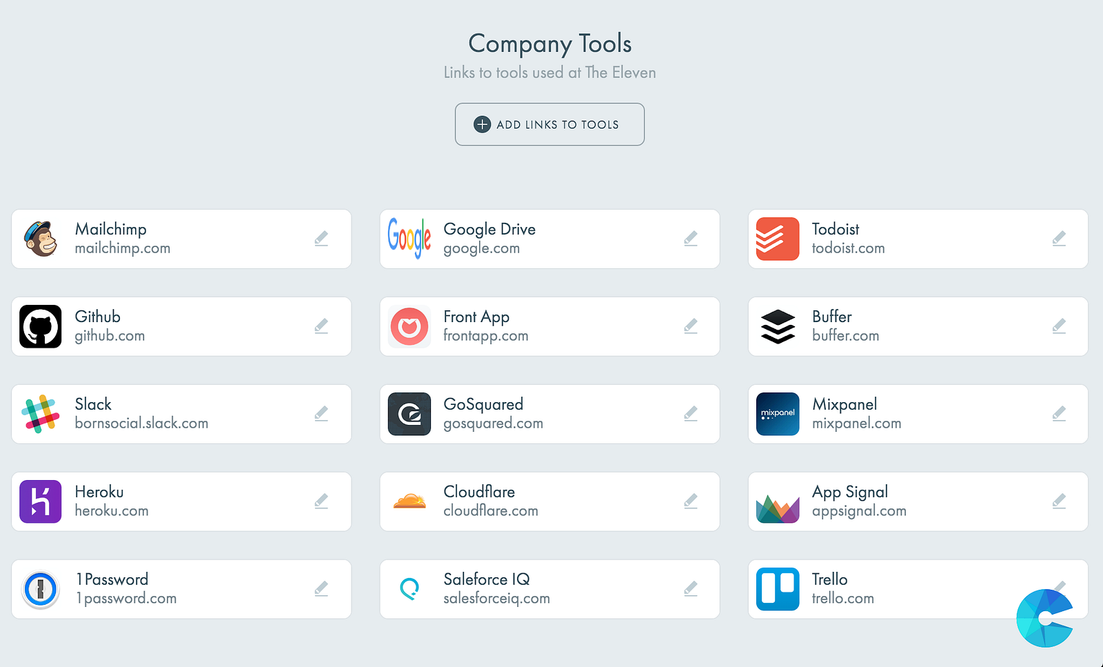Click the red Todoist logo icon
This screenshot has height=667, width=1103.
click(x=778, y=239)
